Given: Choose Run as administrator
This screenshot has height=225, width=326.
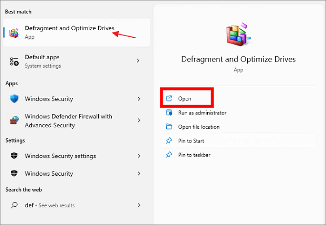Looking at the screenshot, I should (202, 113).
